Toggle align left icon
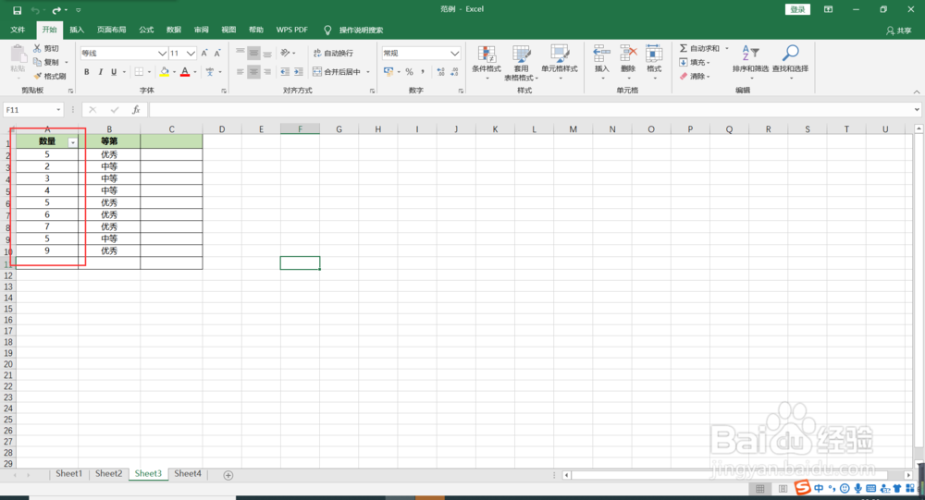 tap(240, 72)
